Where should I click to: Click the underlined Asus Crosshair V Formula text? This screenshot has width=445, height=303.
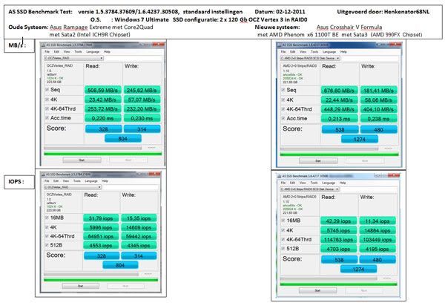(x=349, y=27)
